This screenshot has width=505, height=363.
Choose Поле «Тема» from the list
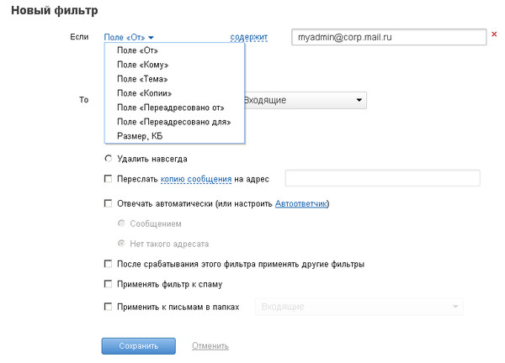pos(142,79)
